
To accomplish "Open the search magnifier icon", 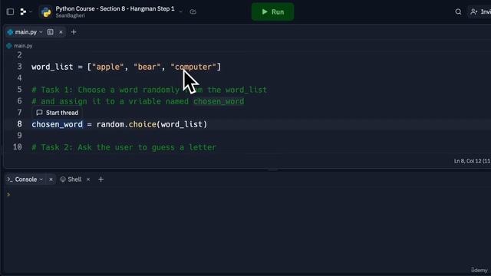I will point(458,12).
